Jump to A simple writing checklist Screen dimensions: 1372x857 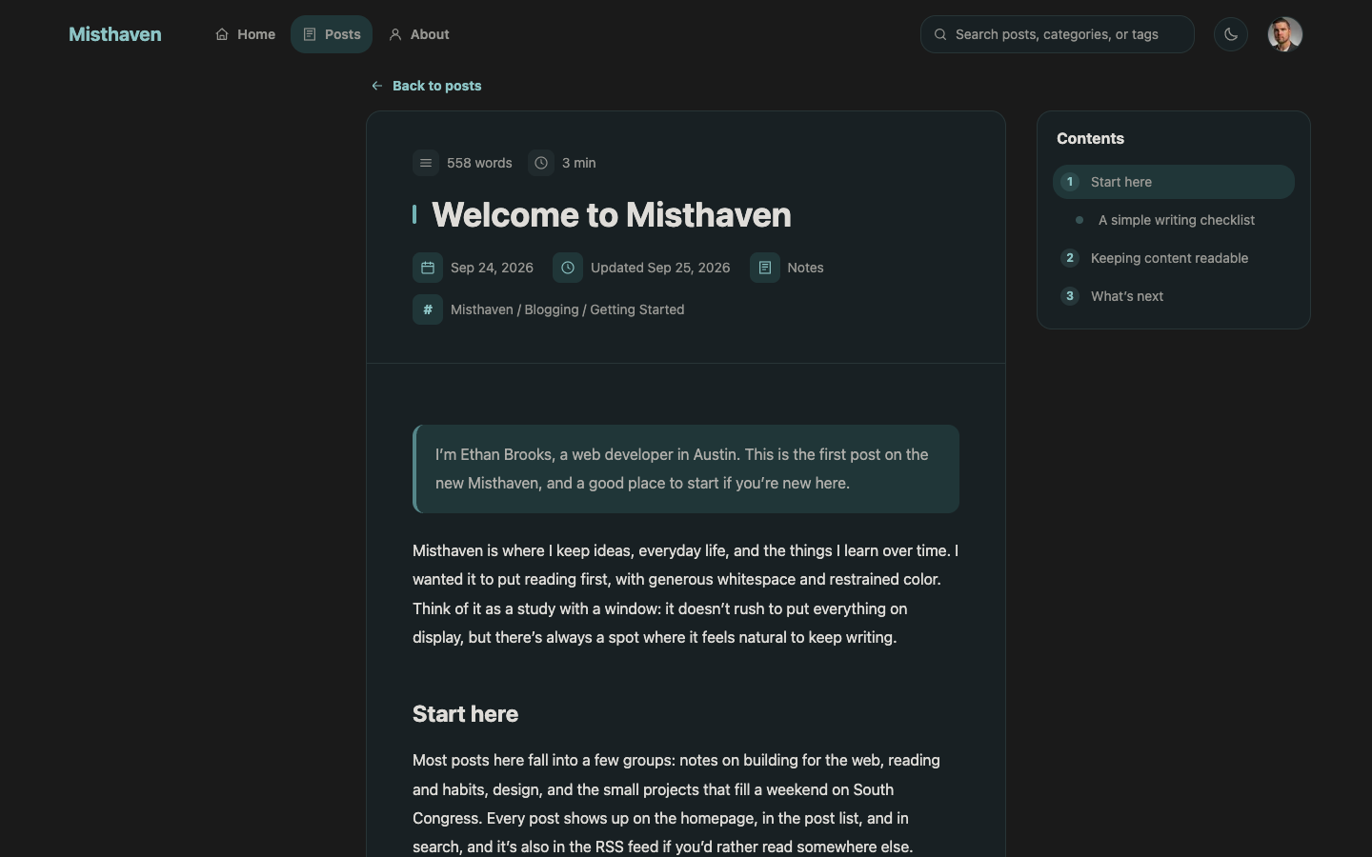(x=1174, y=220)
